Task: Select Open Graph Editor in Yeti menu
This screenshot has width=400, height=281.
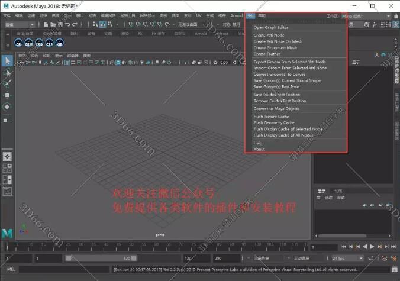Action: coord(271,27)
